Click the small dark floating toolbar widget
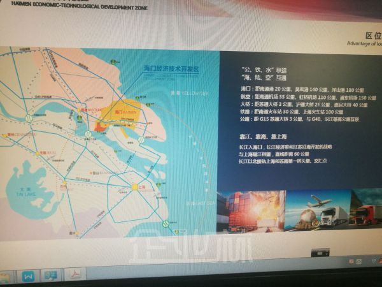 pos(320,253)
